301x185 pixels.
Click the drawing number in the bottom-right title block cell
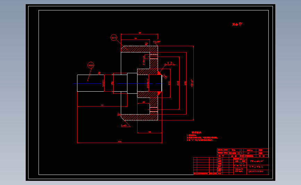256,171
